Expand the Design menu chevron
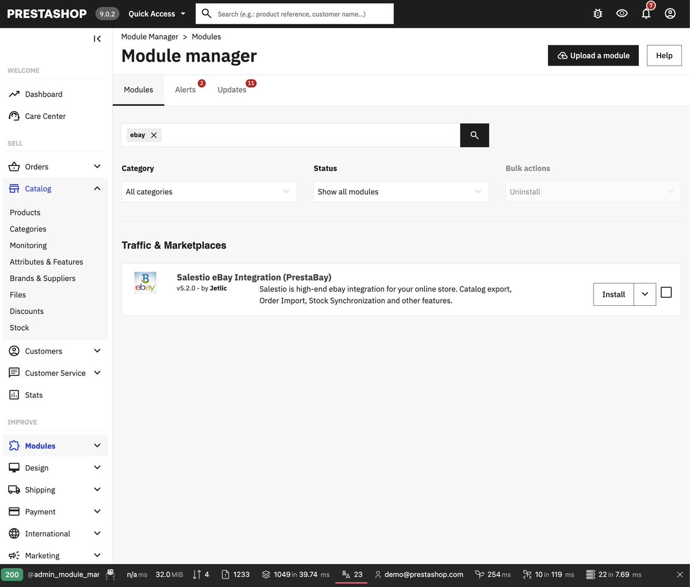690x587 pixels. [97, 468]
